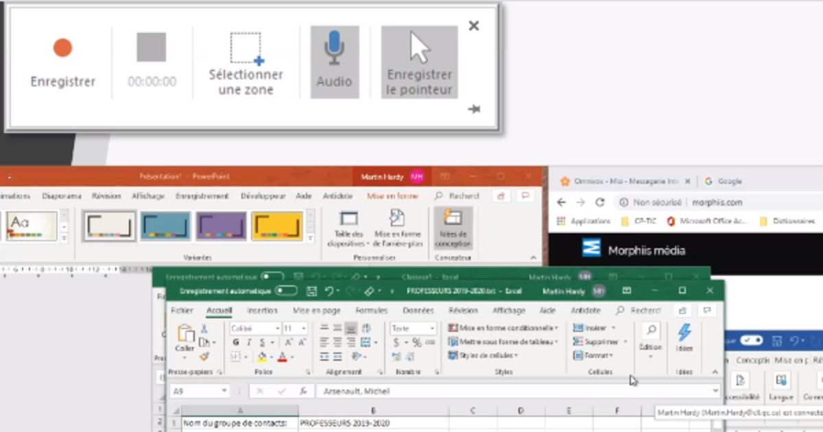The height and width of the screenshot is (432, 823).
Task: Open Format cells dropdown
Action: (x=592, y=356)
